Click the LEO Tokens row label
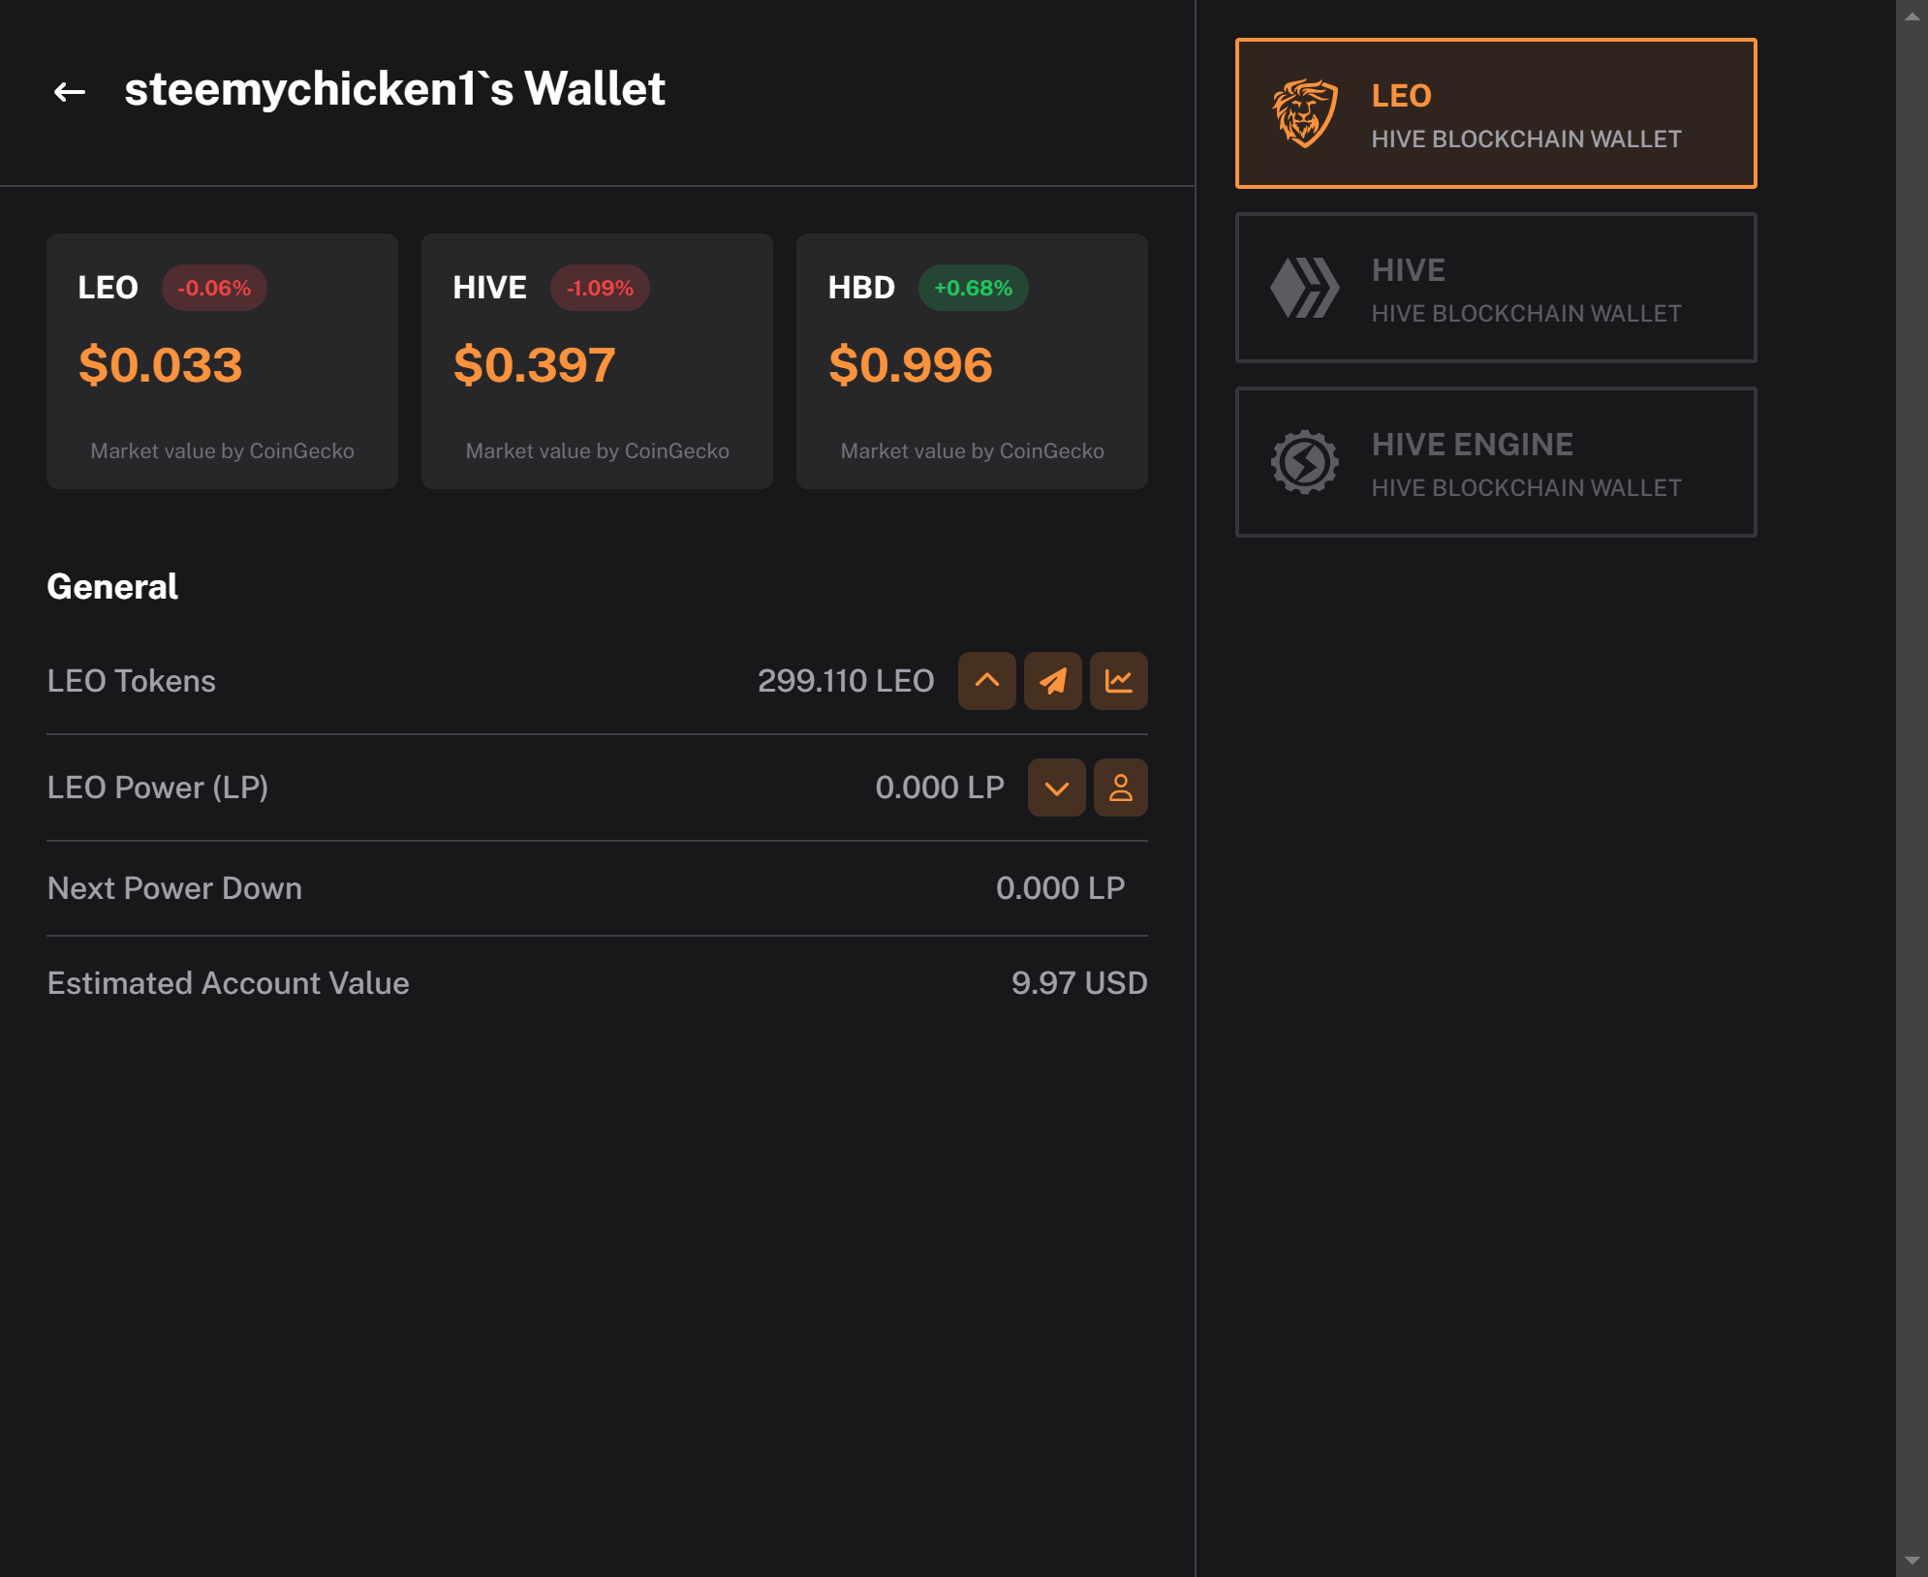The width and height of the screenshot is (1928, 1577). click(x=132, y=681)
